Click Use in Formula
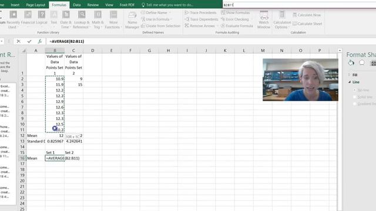This screenshot has height=211, width=376. 155,19
